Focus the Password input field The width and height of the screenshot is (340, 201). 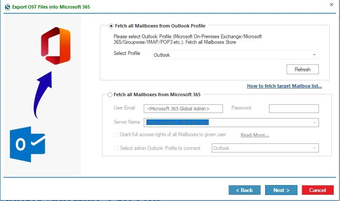tap(294, 109)
